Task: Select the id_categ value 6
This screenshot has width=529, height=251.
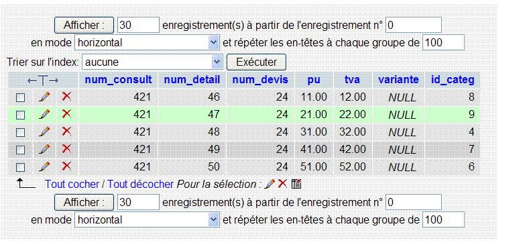Action: [x=471, y=166]
